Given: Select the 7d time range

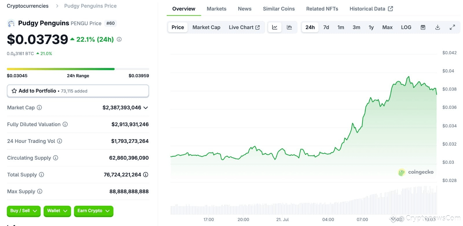Looking at the screenshot, I should tap(326, 27).
